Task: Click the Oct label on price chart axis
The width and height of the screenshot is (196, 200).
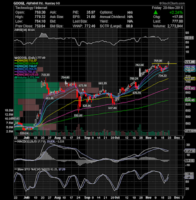Action: (117, 138)
